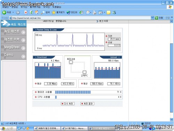Click the Windows logo in the IE corner
The height and width of the screenshot is (131, 174).
[x=170, y=7]
